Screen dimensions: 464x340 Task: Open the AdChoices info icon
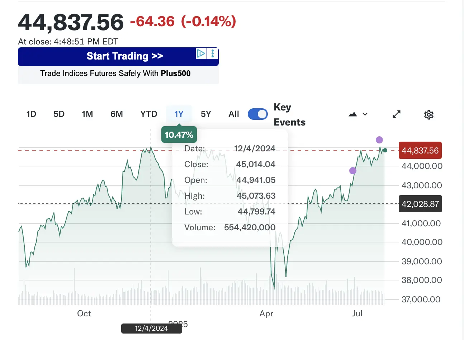coord(201,53)
